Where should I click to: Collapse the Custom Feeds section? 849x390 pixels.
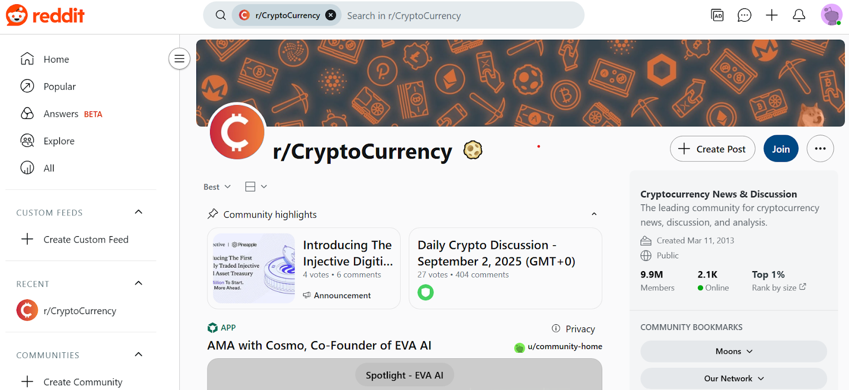point(138,212)
